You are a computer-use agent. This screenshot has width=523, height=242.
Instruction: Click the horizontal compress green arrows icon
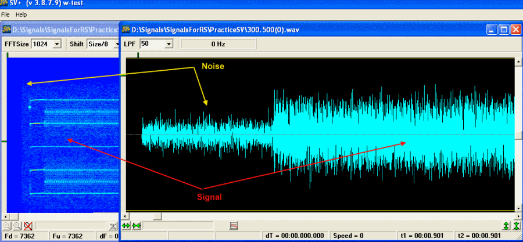tap(137, 225)
